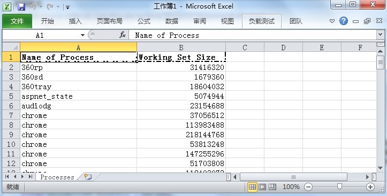Viewport: 387px width, 196px height.
Task: Click the Insert Function fx button
Action: coord(123,35)
